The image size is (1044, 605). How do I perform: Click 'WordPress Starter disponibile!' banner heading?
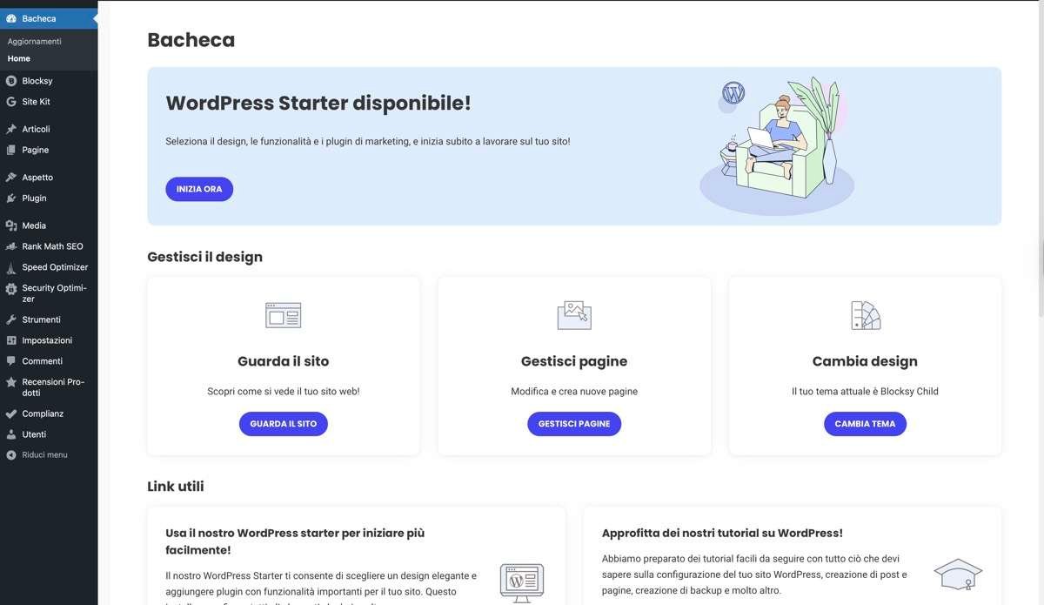click(318, 103)
